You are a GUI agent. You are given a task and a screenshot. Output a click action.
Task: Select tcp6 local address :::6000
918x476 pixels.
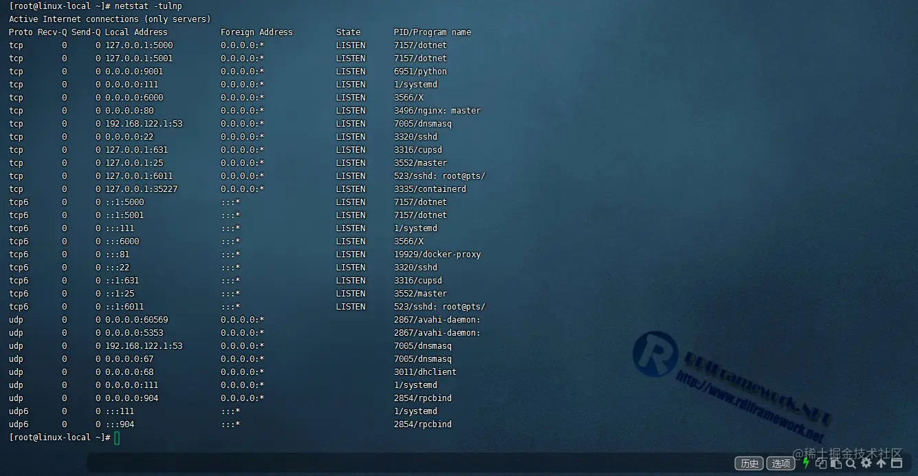(122, 241)
